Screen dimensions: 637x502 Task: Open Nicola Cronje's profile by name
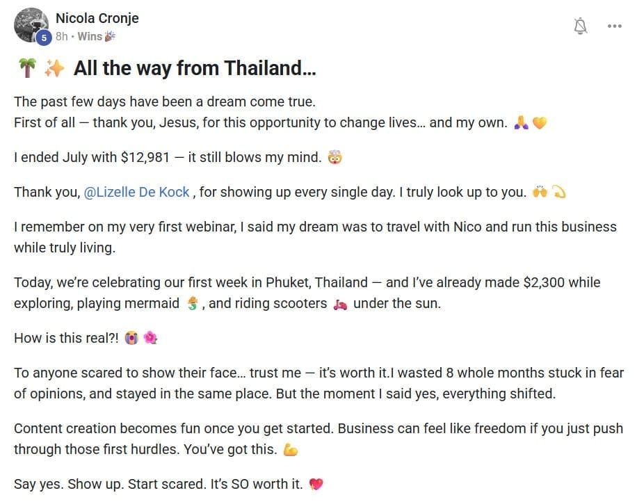tap(97, 18)
